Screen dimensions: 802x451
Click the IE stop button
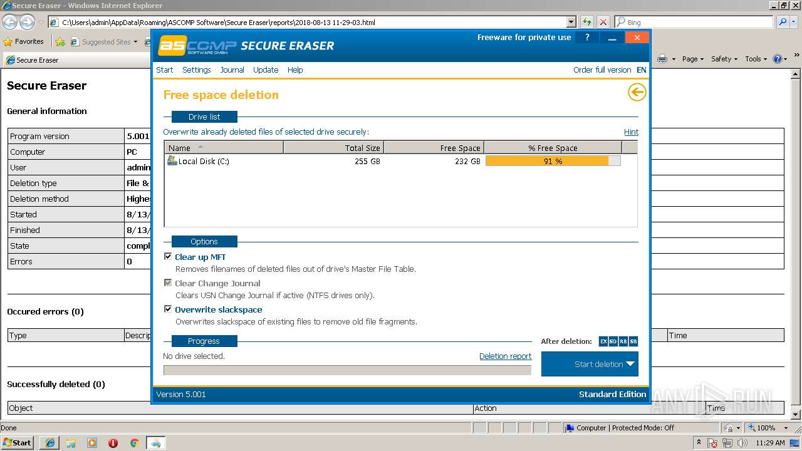tap(603, 22)
